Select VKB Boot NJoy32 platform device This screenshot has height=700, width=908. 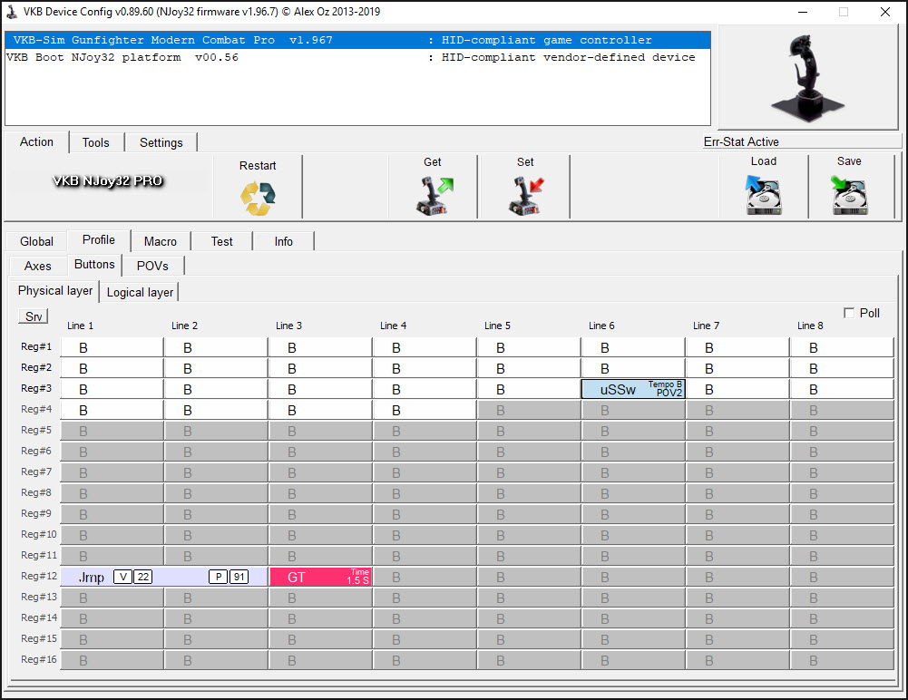(x=358, y=57)
